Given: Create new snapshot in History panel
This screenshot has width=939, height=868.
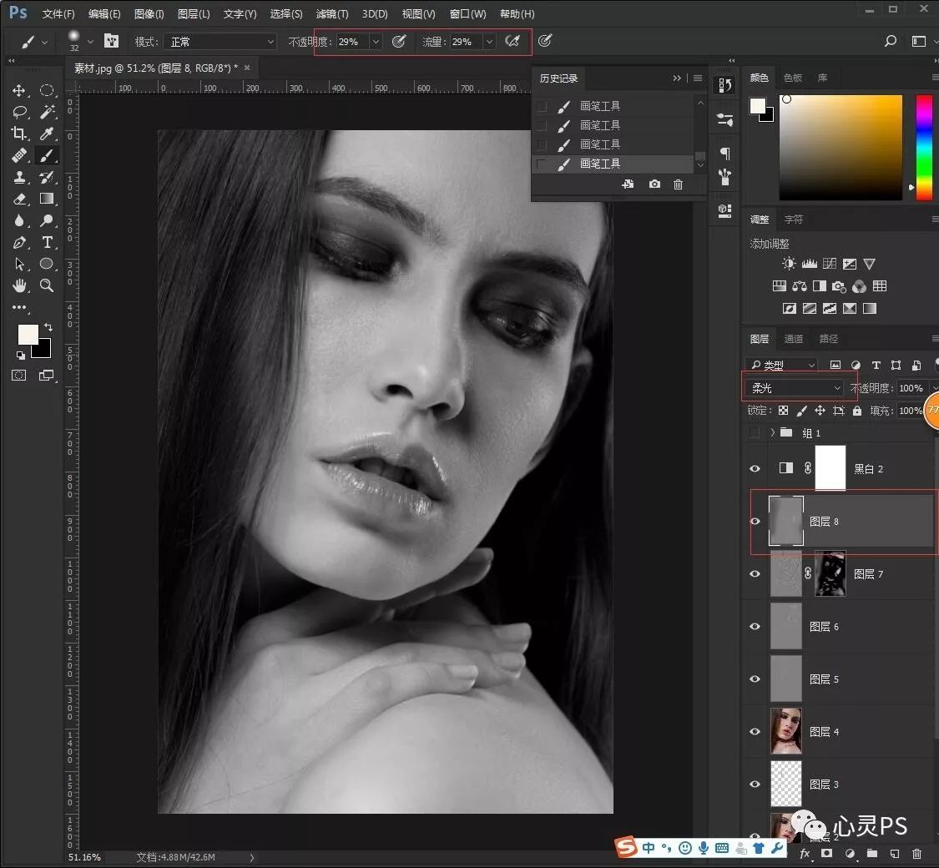Looking at the screenshot, I should [x=654, y=184].
